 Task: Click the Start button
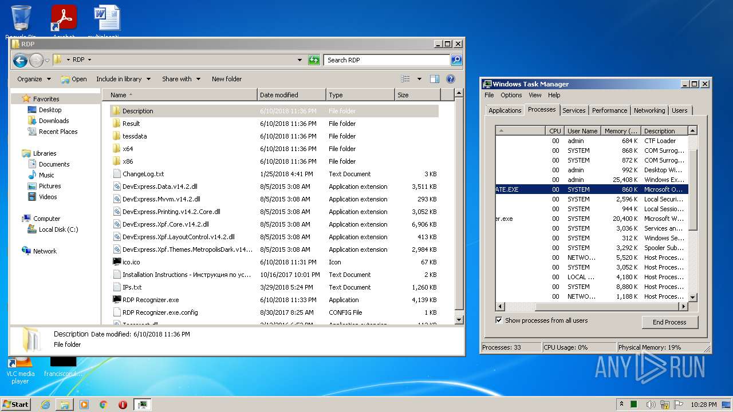tap(16, 405)
